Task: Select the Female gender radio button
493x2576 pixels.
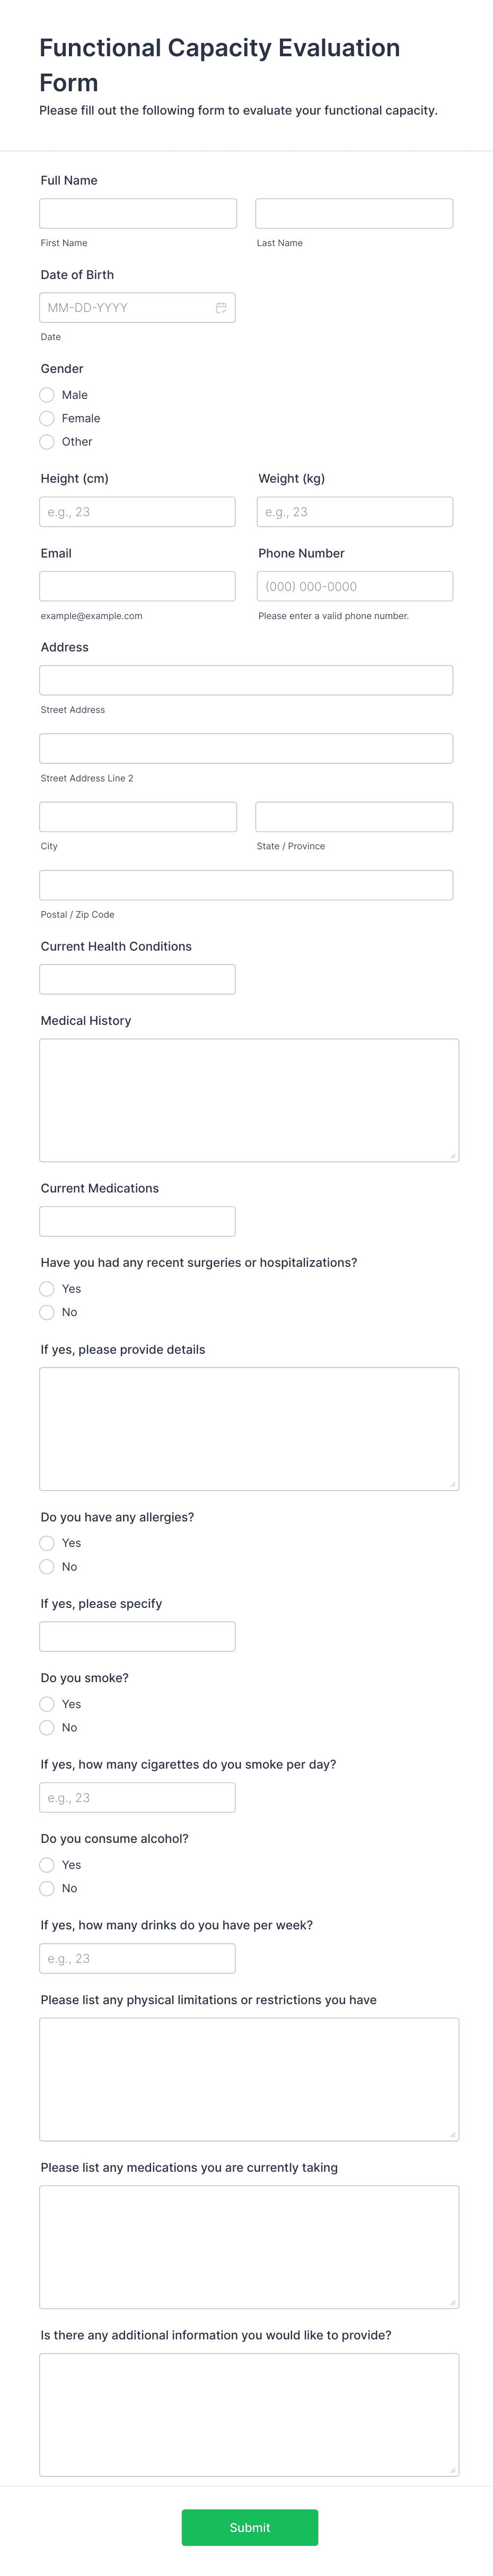Action: tap(47, 418)
